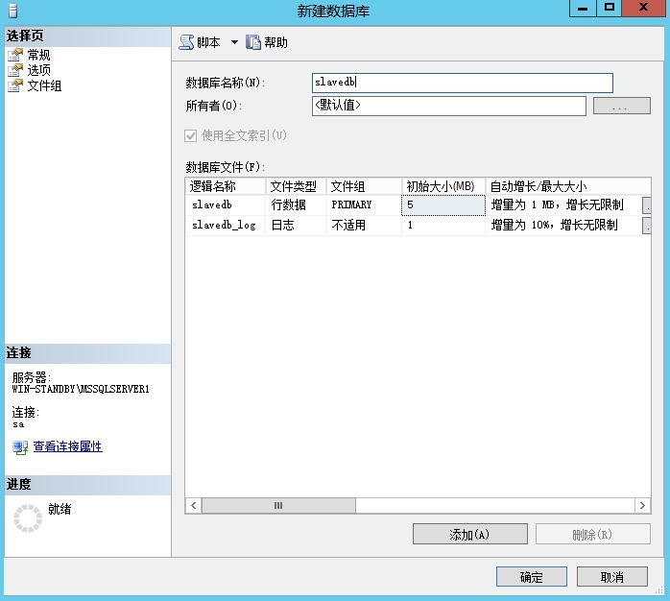The width and height of the screenshot is (670, 601).
Task: Click the 脚本 script icon in toolbar
Action: 186,42
